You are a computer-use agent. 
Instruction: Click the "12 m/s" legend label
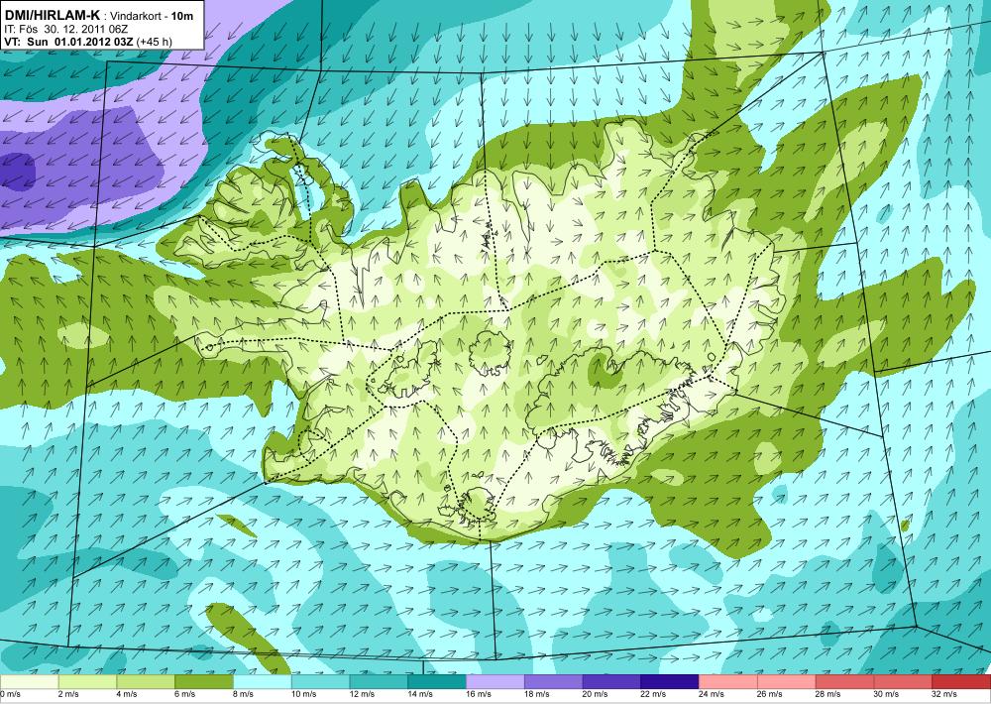click(362, 694)
